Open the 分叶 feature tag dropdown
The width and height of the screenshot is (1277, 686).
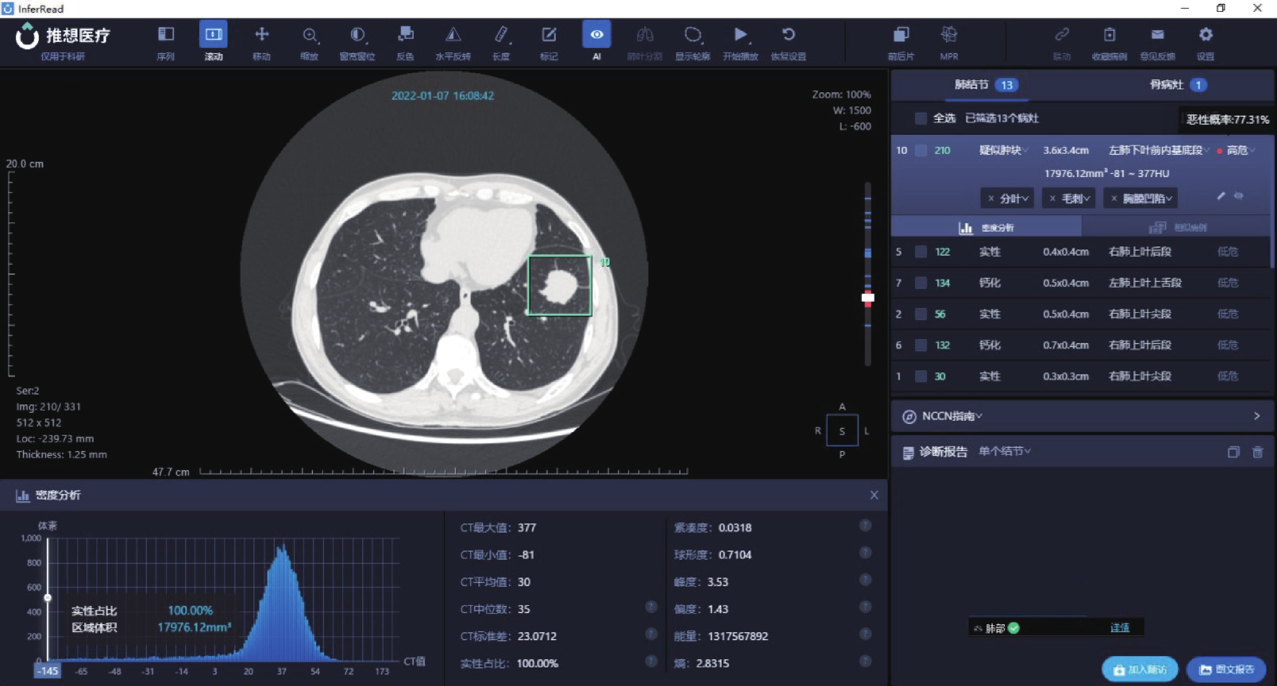pyautogui.click(x=1007, y=199)
